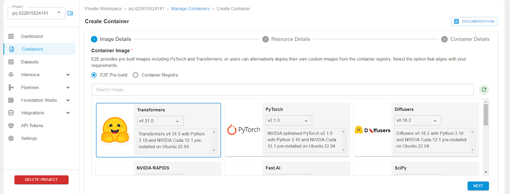Click the Private Workspace breadcrumb

click(103, 9)
